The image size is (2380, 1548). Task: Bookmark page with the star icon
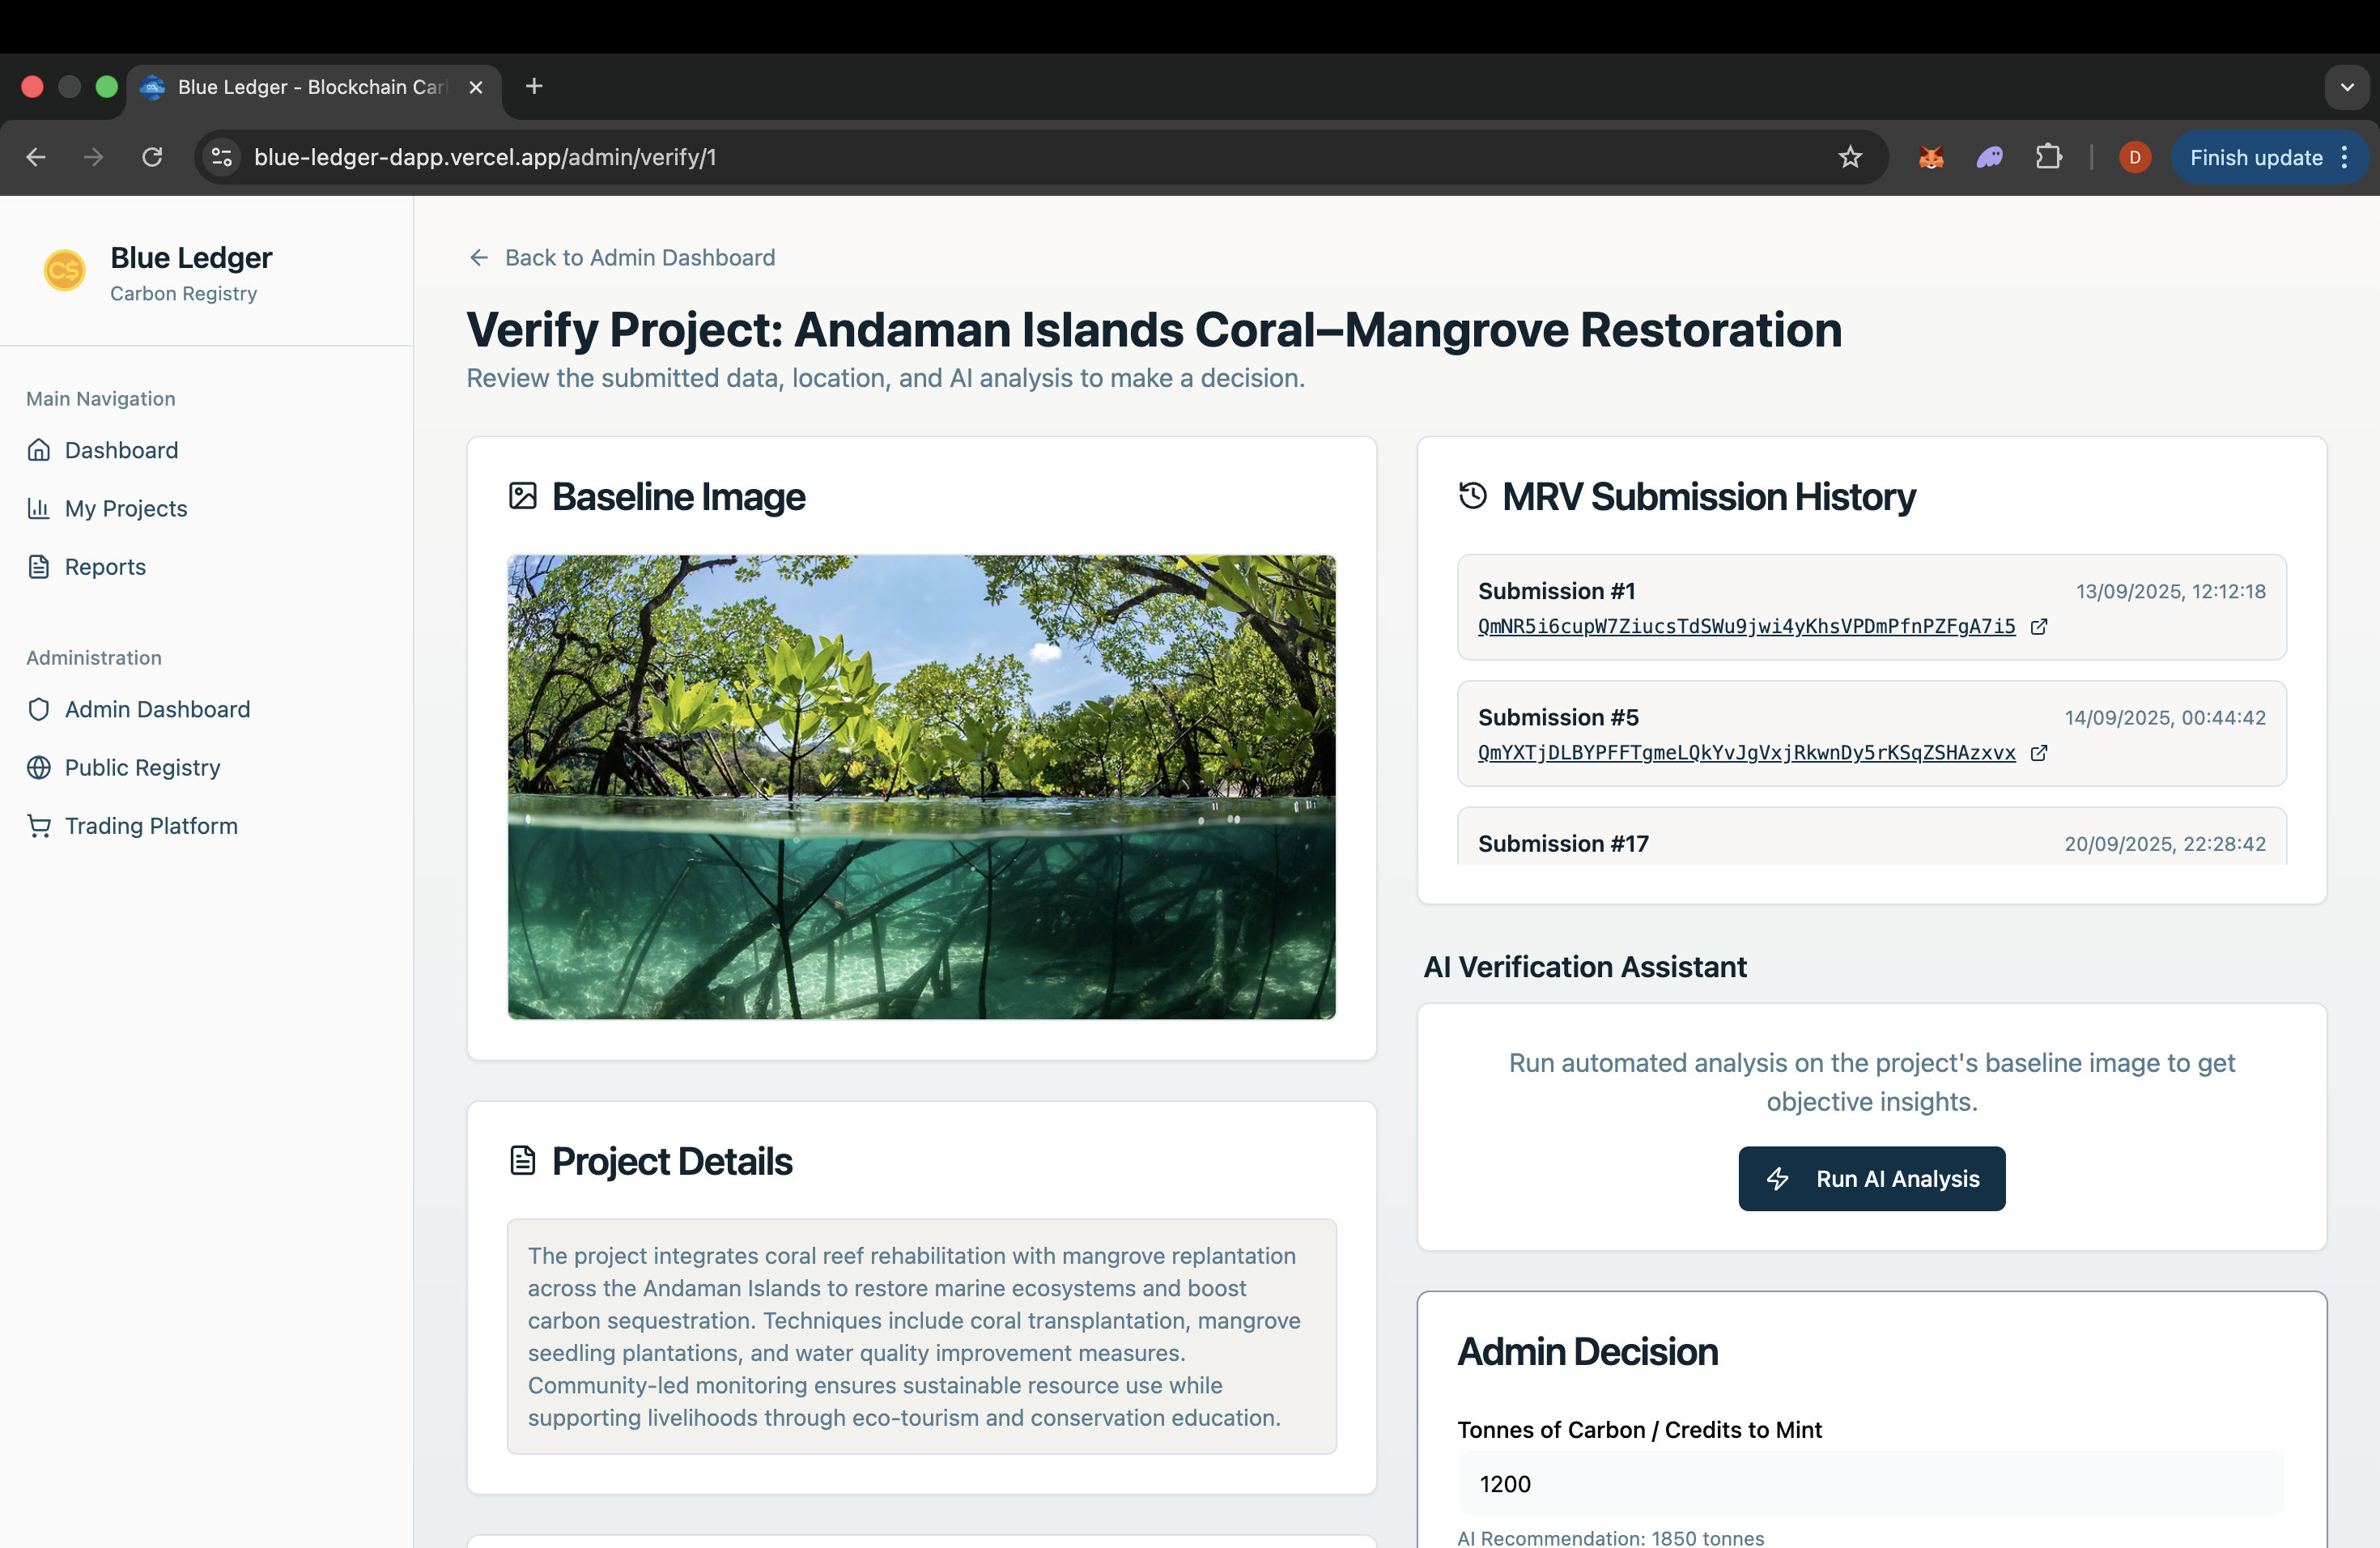[1849, 157]
